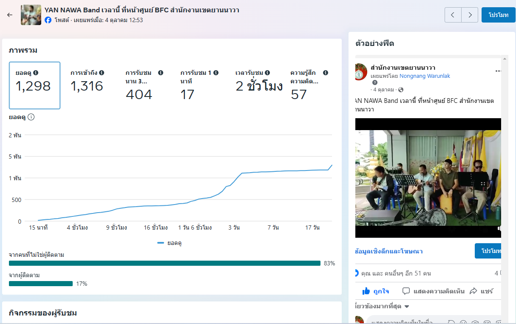Select the การเข้าถึง 1,316 metric card

click(x=87, y=85)
